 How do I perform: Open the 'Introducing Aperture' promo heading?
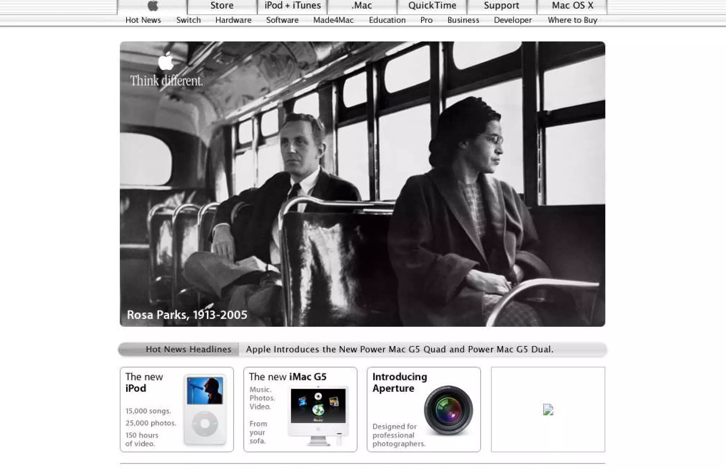(400, 383)
